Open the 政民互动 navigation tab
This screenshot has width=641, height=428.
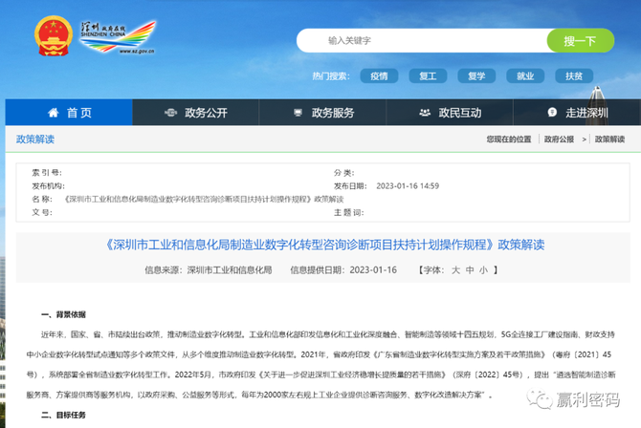click(x=450, y=113)
